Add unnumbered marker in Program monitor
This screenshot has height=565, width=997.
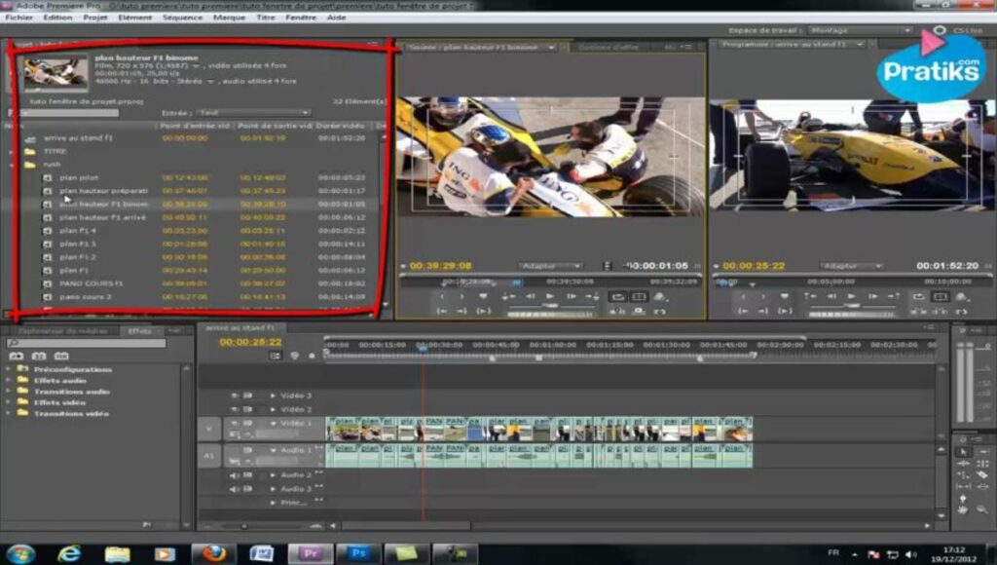[785, 296]
